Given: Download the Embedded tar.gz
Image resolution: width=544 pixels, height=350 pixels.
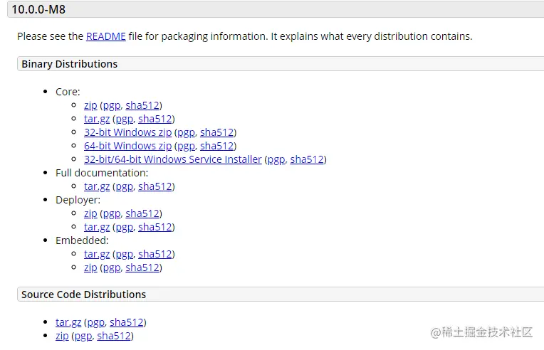Looking at the screenshot, I should click(x=97, y=254).
